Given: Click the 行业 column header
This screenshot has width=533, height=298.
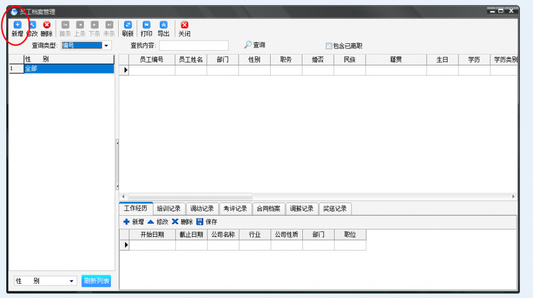Looking at the screenshot, I should pyautogui.click(x=254, y=235).
